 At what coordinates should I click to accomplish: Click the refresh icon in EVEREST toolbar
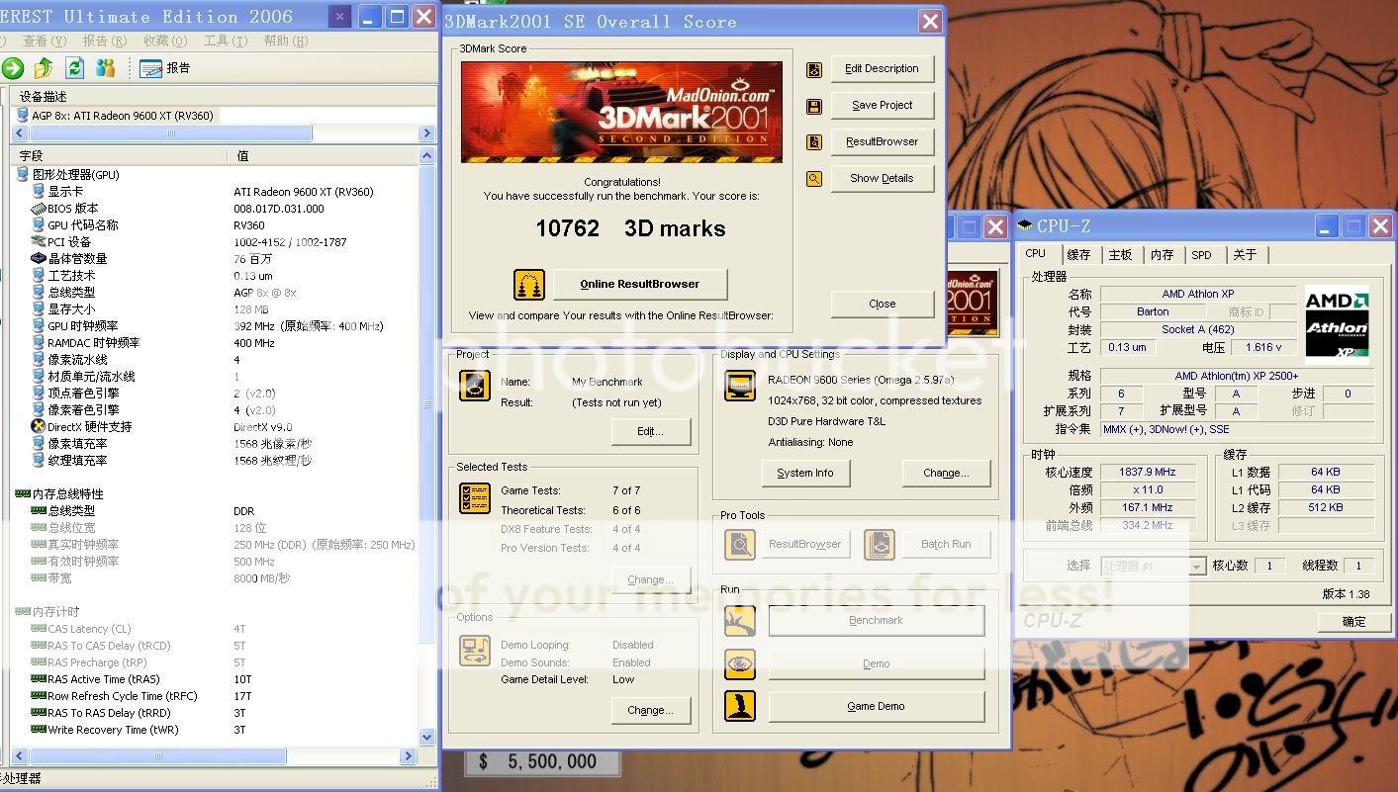tap(75, 67)
